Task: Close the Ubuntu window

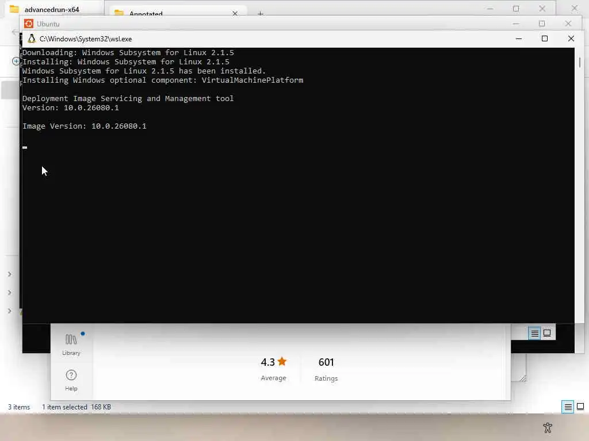Action: pos(568,24)
